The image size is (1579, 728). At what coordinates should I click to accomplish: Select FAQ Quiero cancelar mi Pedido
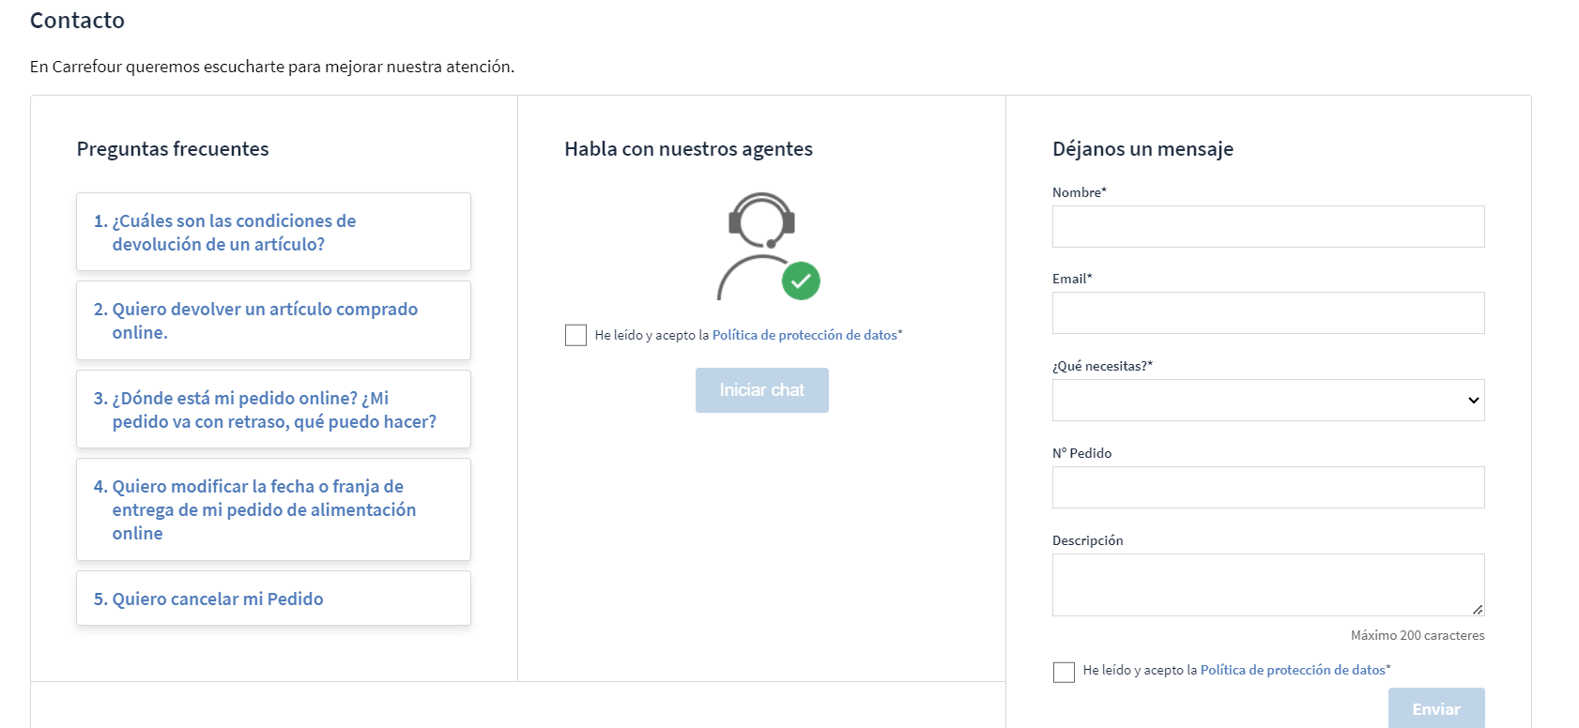[x=272, y=598]
